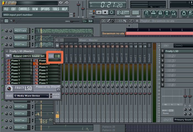Open the TOOLS menu

[56, 9]
